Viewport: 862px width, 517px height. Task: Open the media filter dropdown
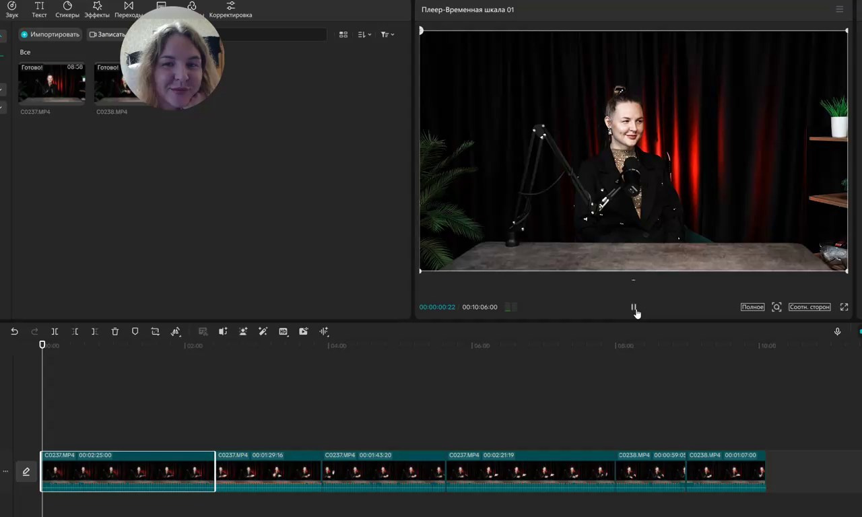(387, 34)
